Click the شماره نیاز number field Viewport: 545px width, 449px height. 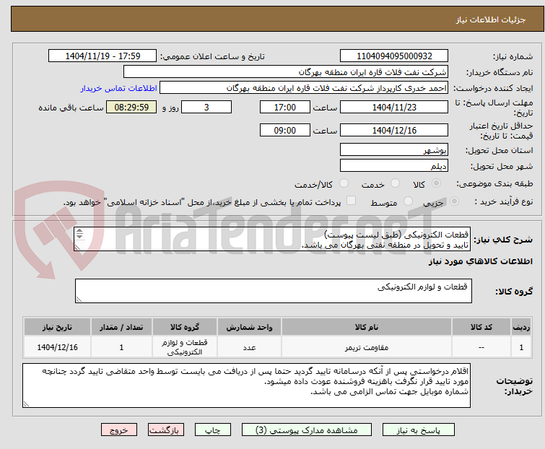394,56
